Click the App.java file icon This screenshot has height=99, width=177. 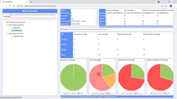coord(12,28)
